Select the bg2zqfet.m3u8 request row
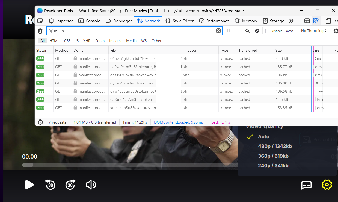The image size is (338, 202). [x=186, y=67]
